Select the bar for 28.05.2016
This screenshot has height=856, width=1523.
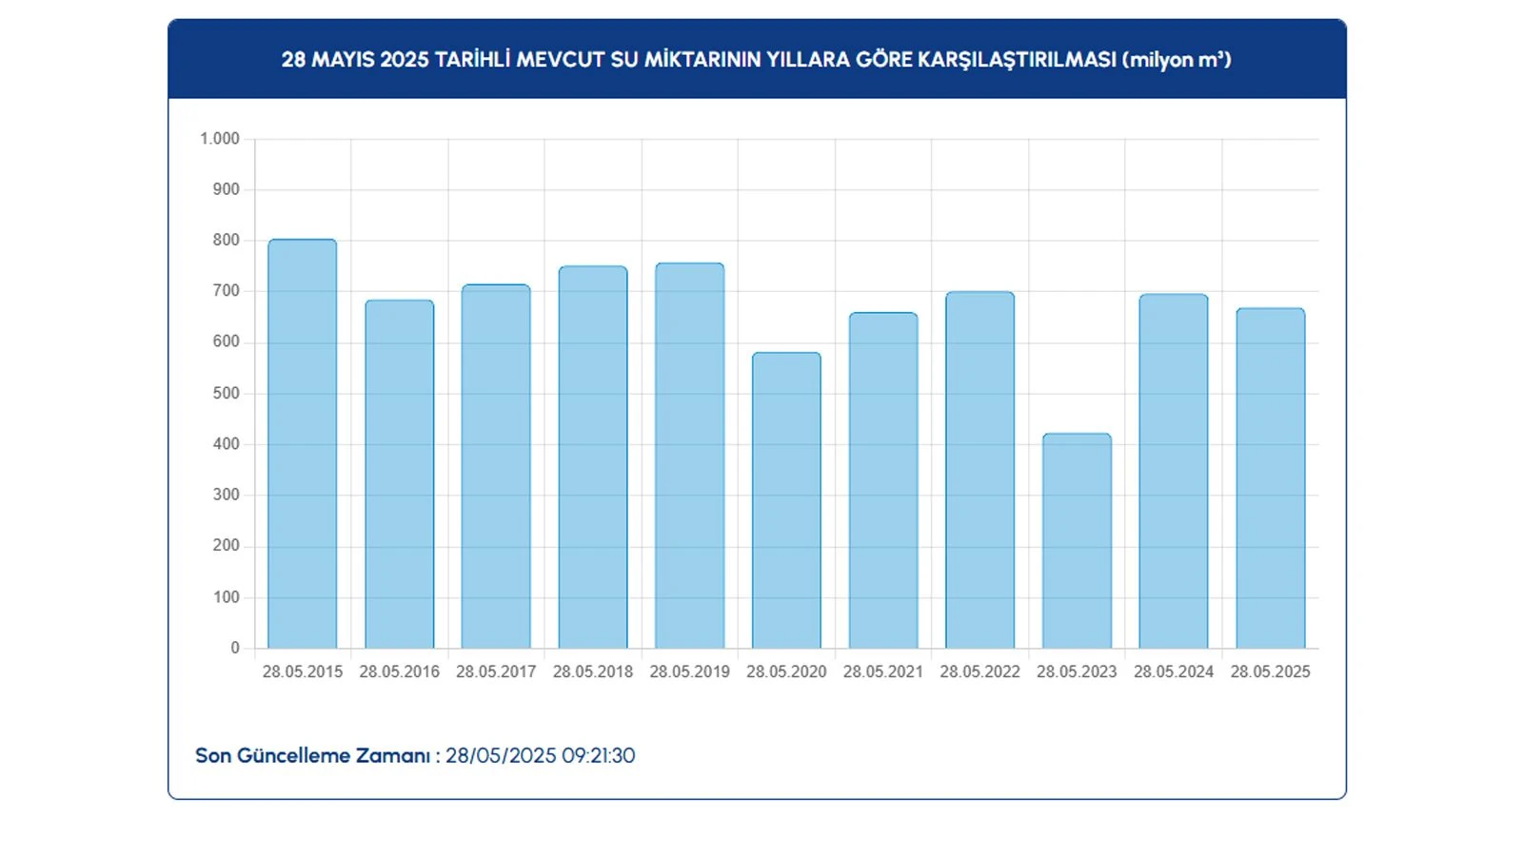tap(399, 475)
